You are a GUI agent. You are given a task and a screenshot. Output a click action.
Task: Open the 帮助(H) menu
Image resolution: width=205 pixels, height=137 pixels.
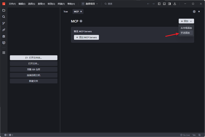pos(71,4)
